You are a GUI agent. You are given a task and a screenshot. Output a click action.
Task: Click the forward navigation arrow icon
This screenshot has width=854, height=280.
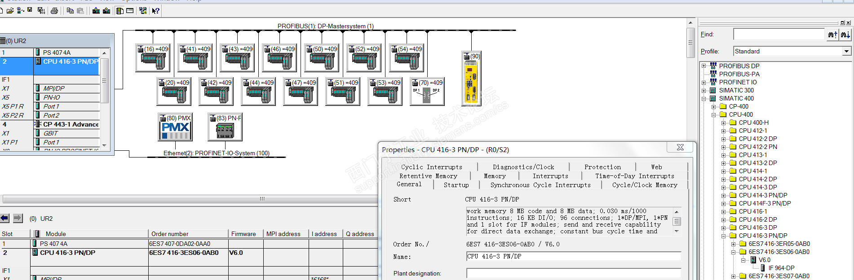click(18, 218)
